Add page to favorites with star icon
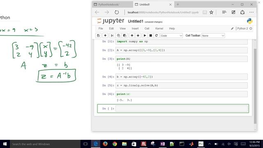 tap(211, 12)
